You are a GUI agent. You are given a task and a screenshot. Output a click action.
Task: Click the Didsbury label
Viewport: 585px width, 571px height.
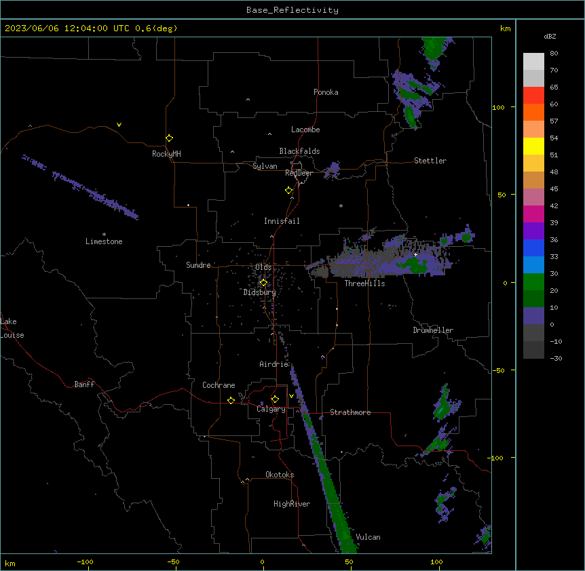260,292
